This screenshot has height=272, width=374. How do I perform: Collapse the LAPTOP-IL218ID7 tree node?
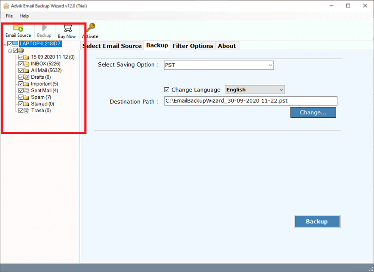click(x=4, y=44)
